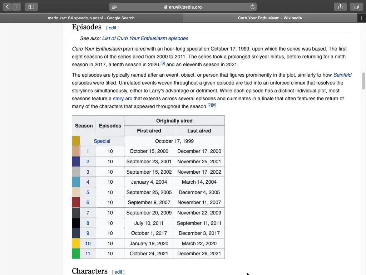
Task: Open the Season 8 link
Action: point(88,223)
